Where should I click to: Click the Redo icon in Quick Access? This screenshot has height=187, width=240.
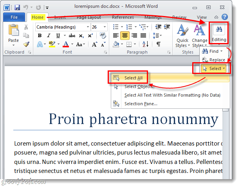[x=38, y=7]
